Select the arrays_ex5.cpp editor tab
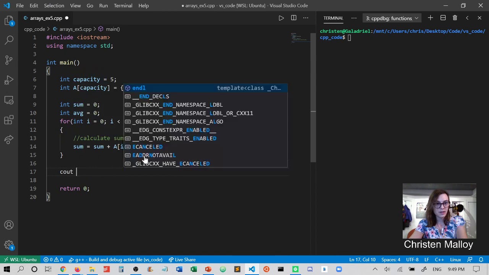 point(46,18)
